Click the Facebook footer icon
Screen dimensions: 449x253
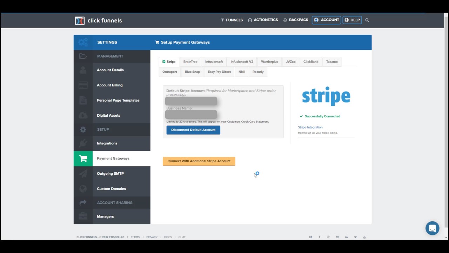click(x=320, y=237)
